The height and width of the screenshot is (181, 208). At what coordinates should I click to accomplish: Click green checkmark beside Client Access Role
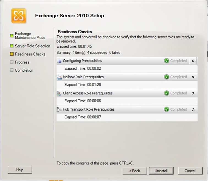(x=166, y=93)
